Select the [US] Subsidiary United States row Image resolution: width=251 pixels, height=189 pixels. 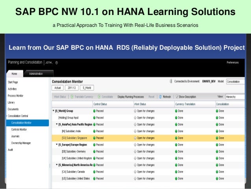click(148, 178)
